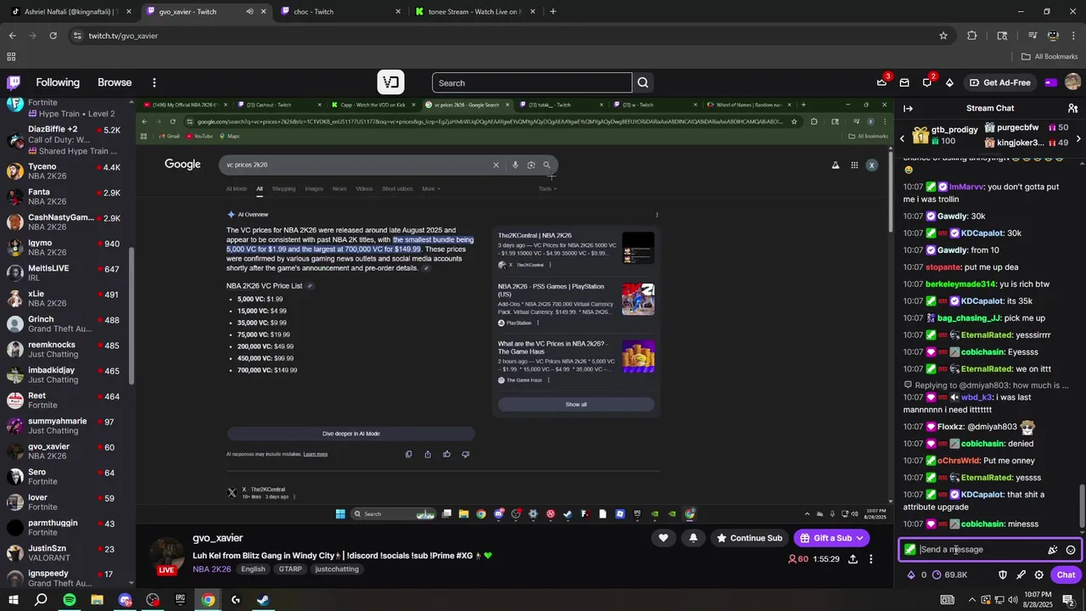Open the user profile avatar menu
The width and height of the screenshot is (1086, 611).
[1072, 82]
